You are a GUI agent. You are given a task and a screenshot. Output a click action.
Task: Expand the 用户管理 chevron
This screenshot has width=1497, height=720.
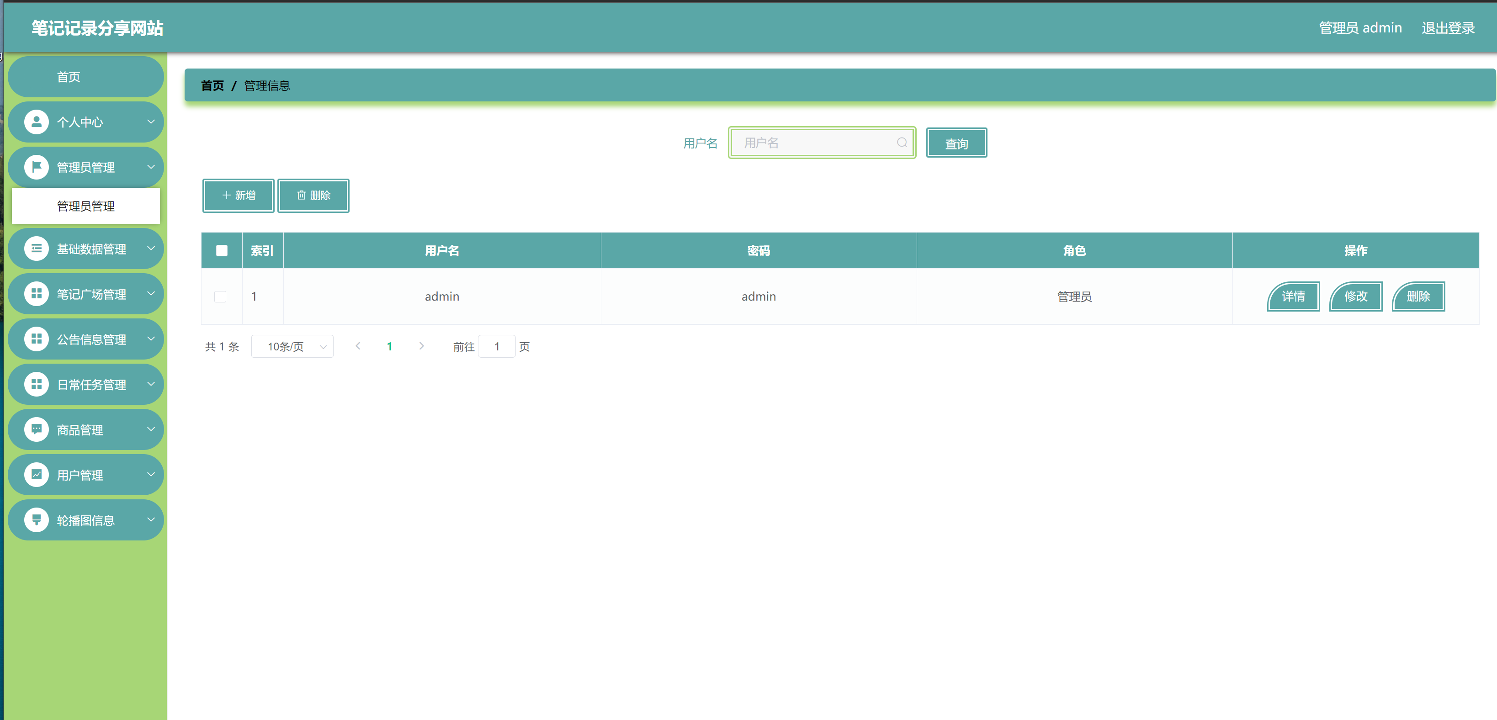(x=151, y=475)
